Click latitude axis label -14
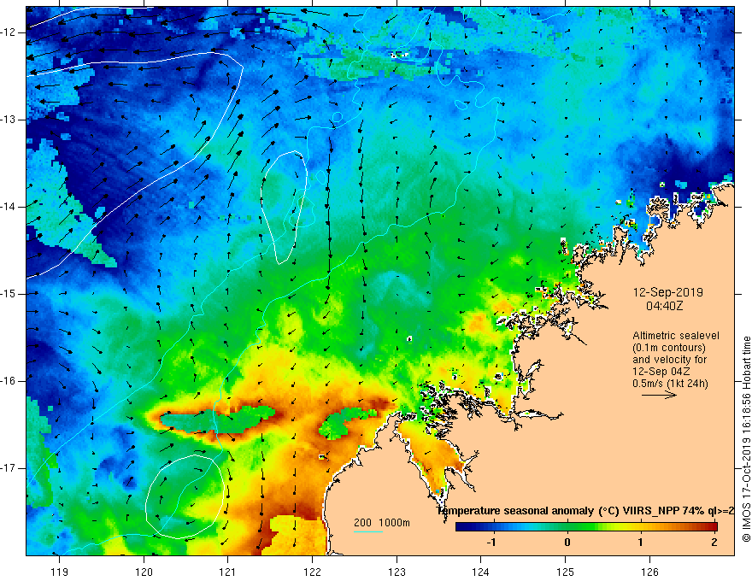The height and width of the screenshot is (581, 752). [9, 207]
